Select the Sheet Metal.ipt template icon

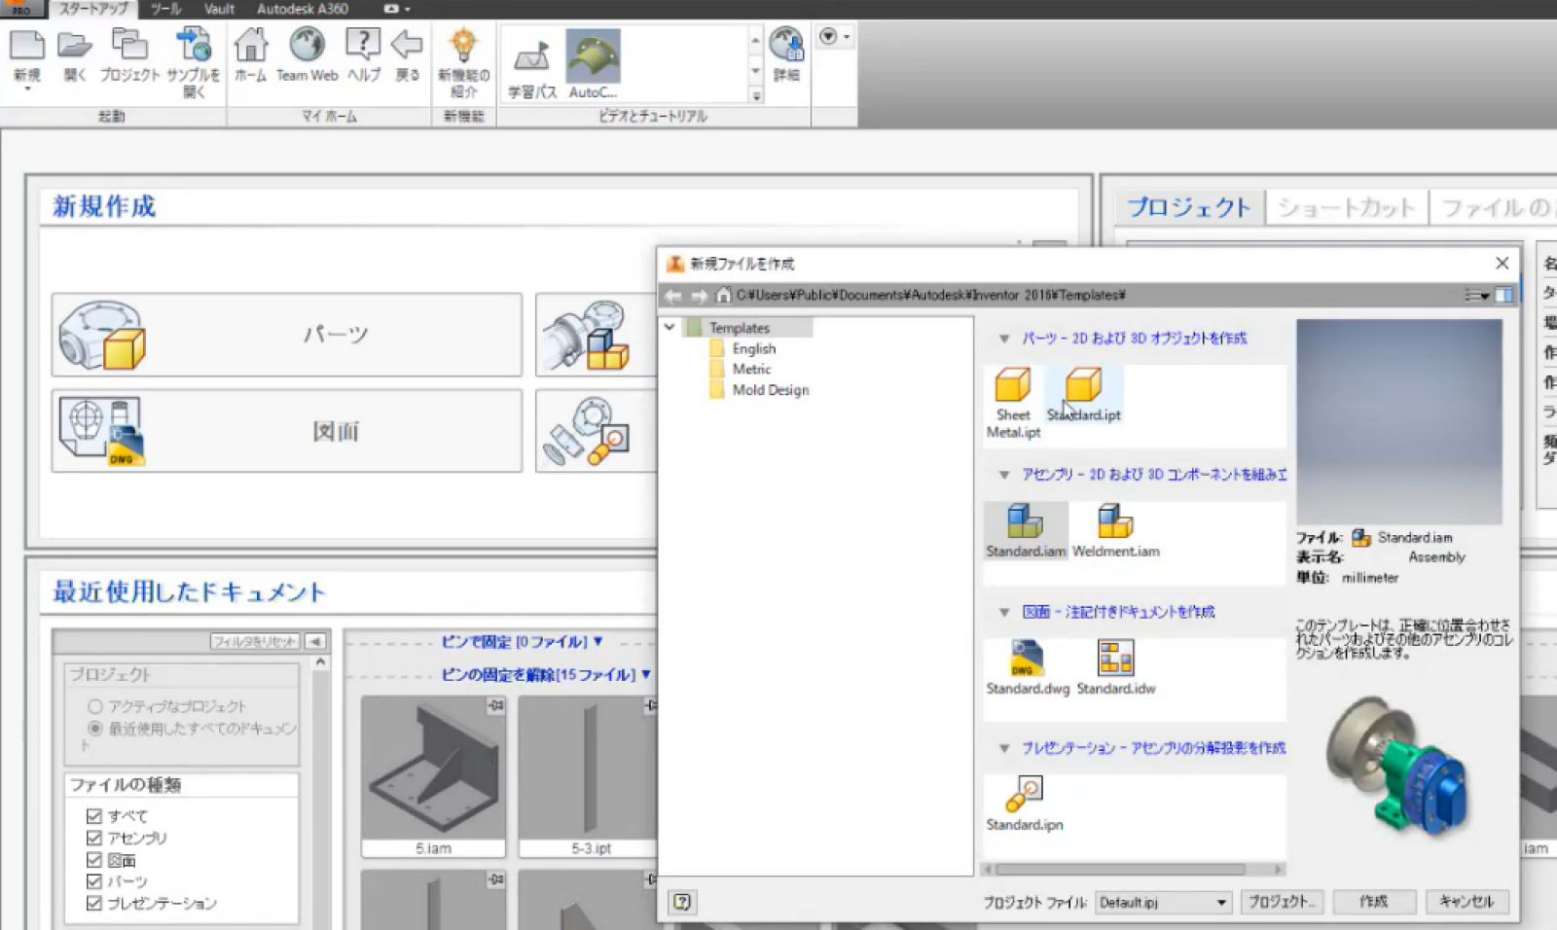coord(1012,387)
